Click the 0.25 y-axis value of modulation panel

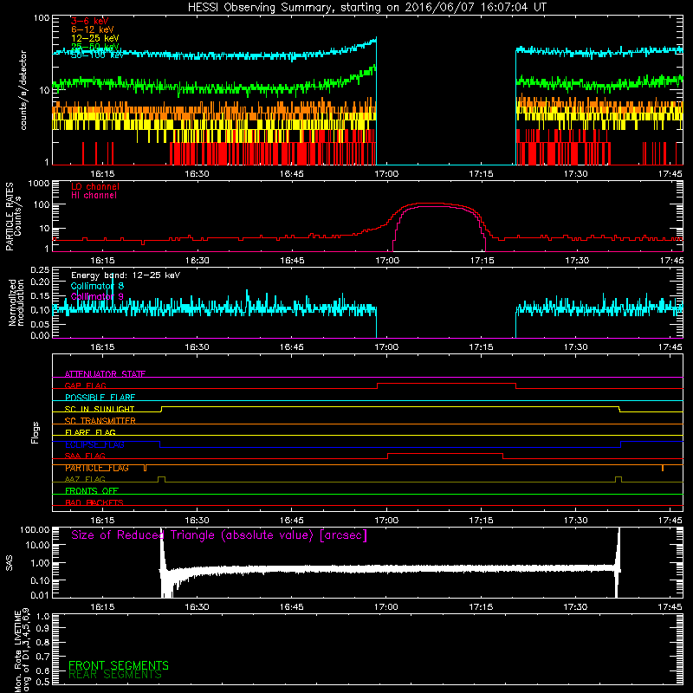pyautogui.click(x=40, y=269)
